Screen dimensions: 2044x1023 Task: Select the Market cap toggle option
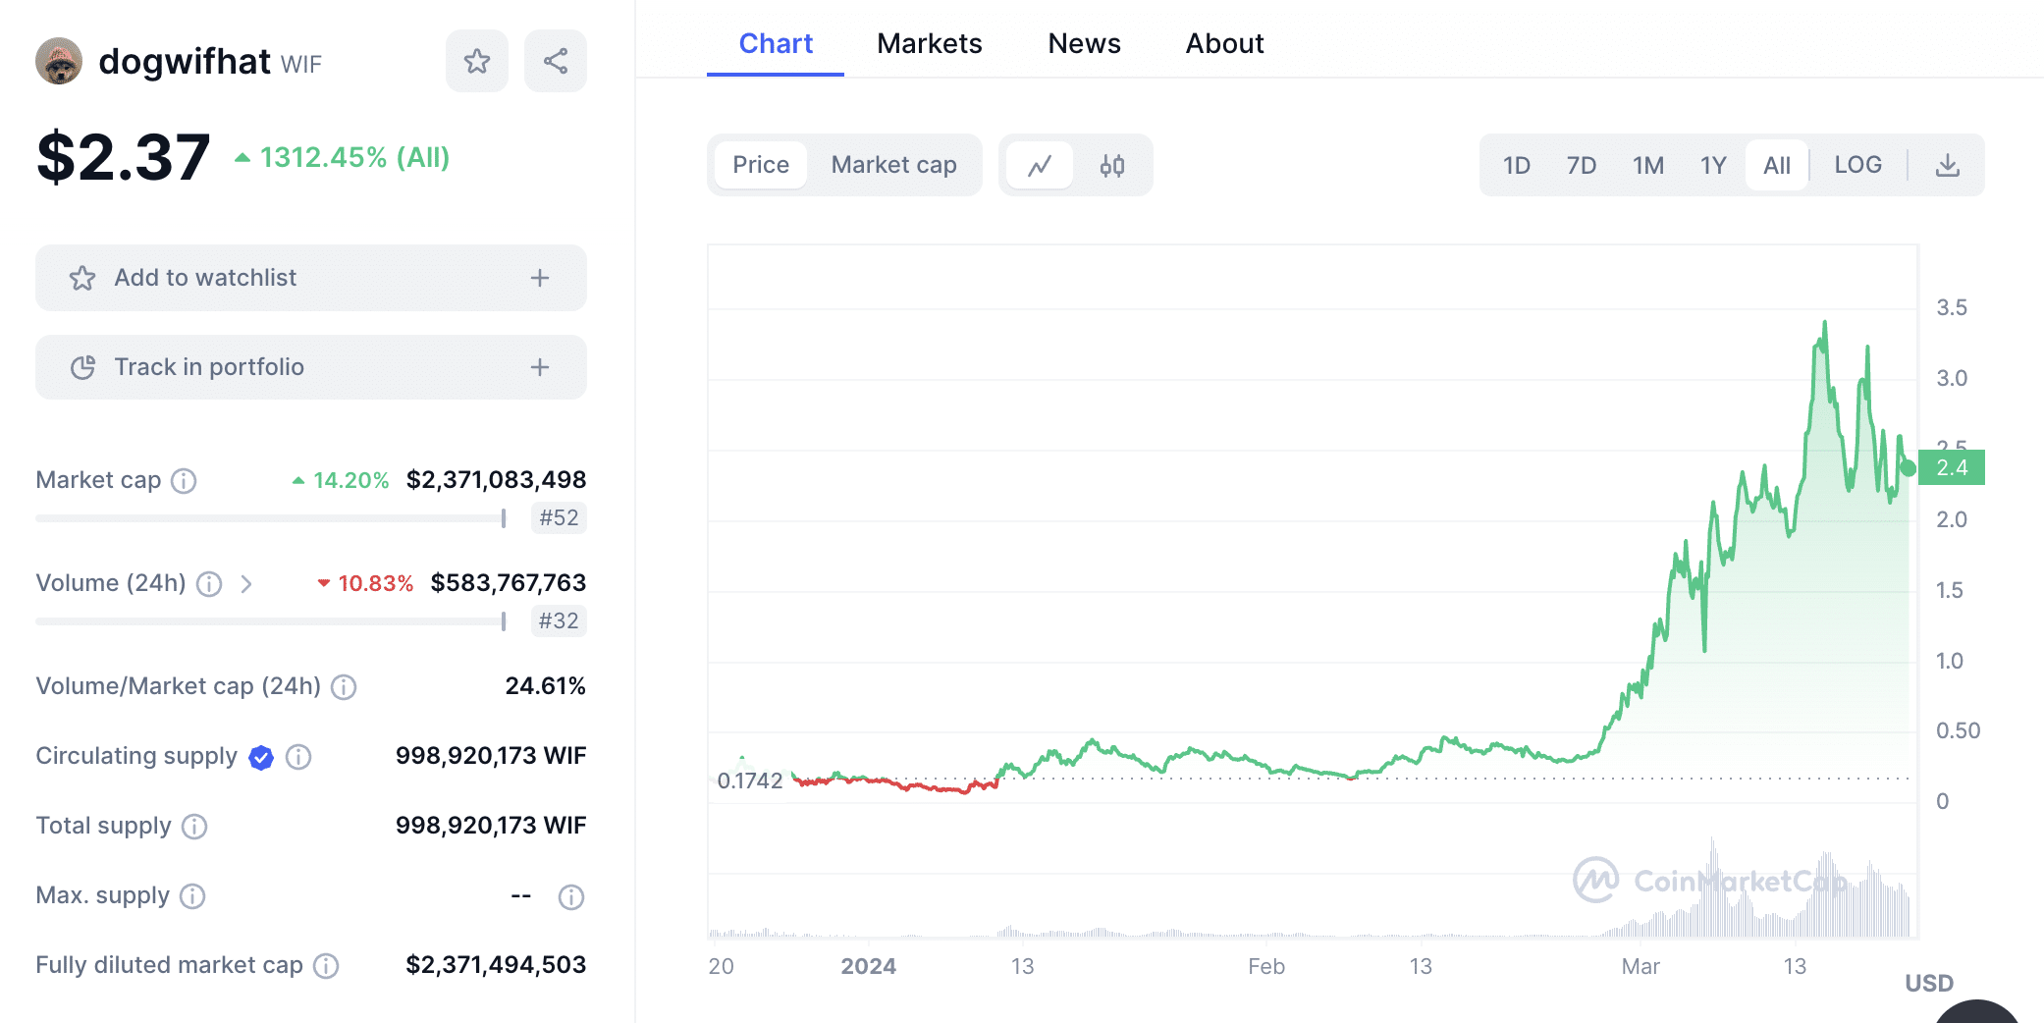(894, 165)
